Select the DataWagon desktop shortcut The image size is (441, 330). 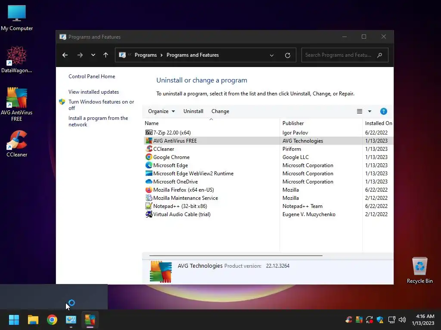(17, 59)
